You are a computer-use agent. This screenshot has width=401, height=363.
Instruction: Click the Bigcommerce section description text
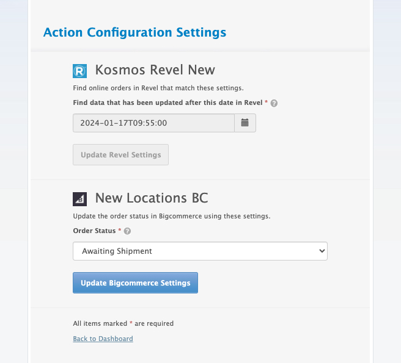coord(172,216)
